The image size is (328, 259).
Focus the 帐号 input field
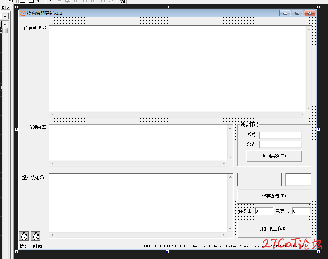tap(281, 135)
